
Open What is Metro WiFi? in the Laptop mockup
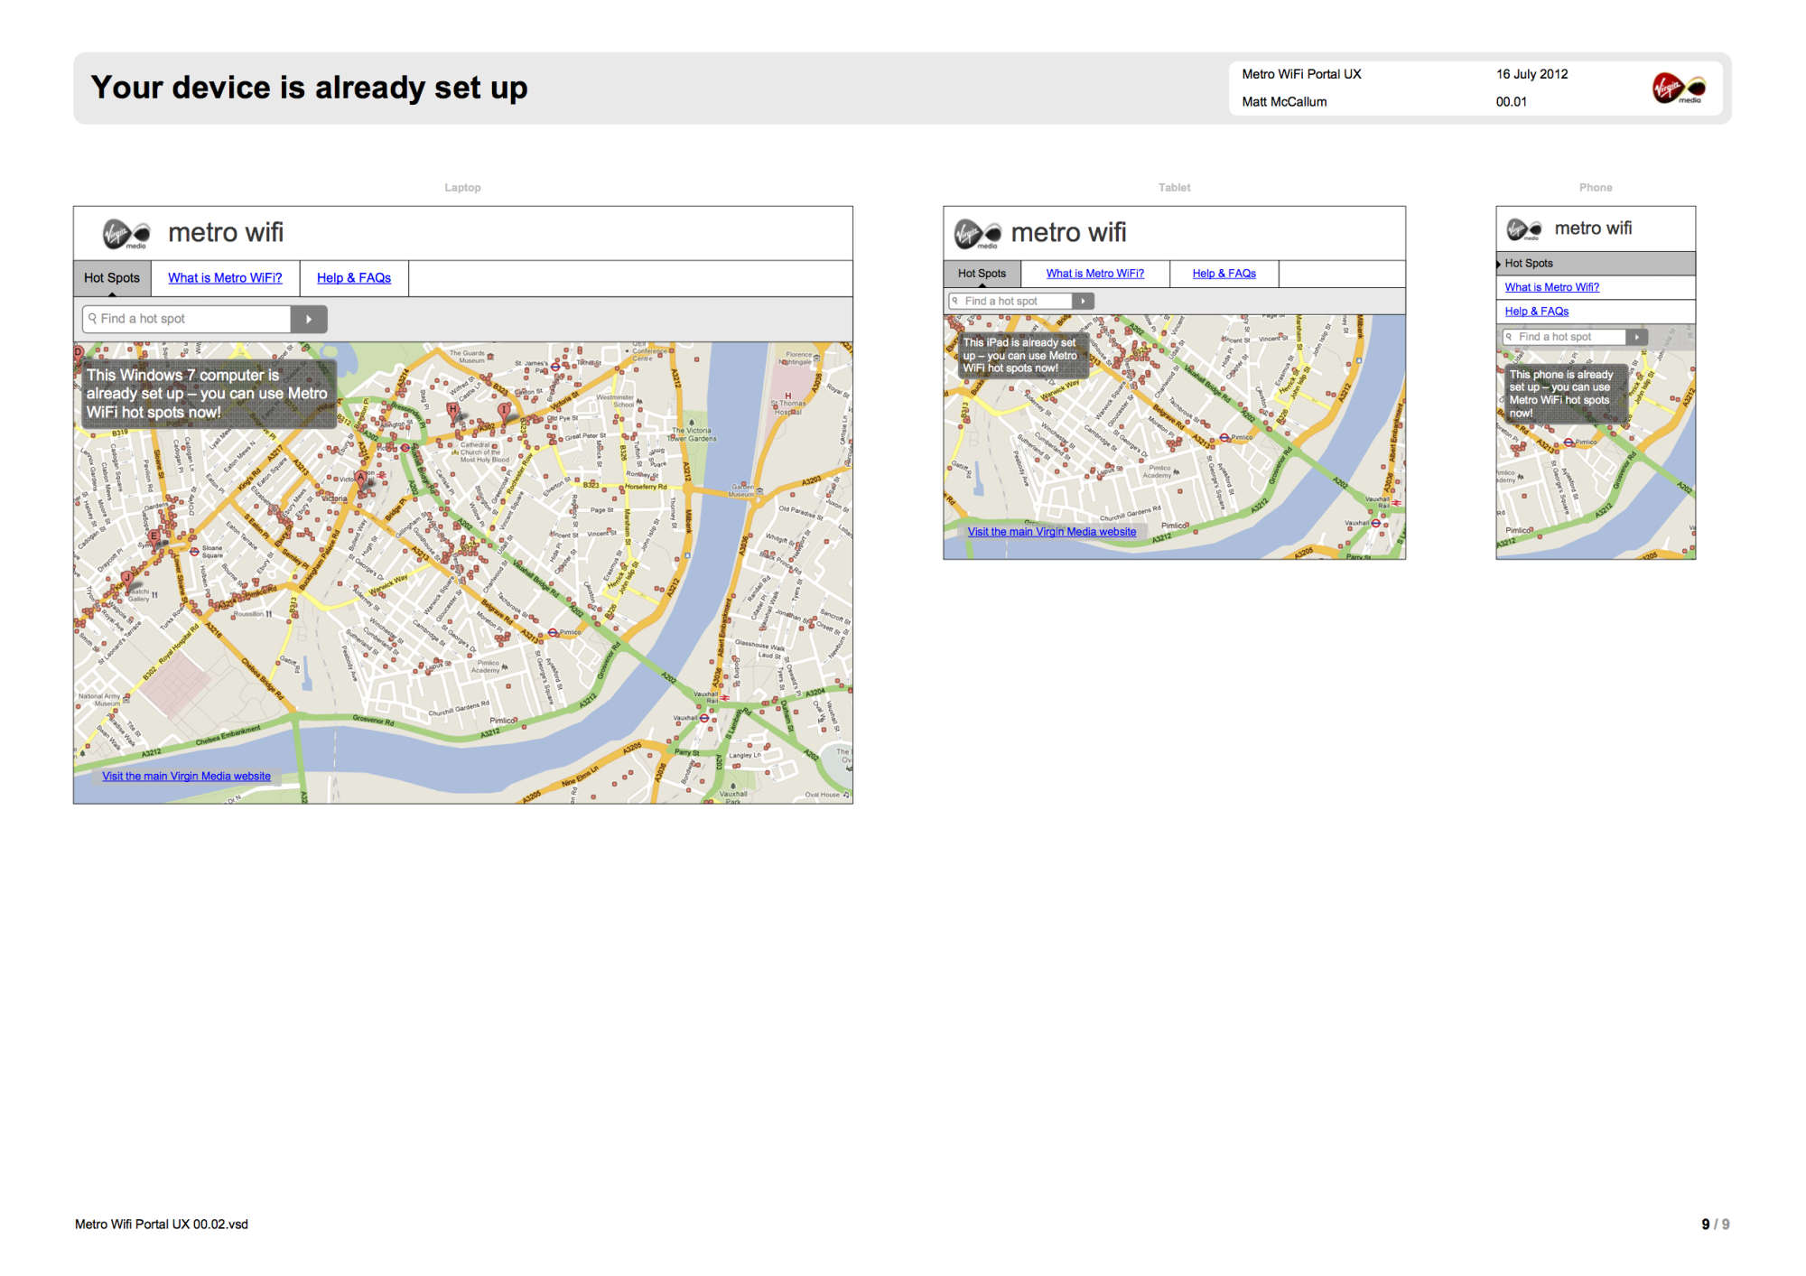click(225, 278)
